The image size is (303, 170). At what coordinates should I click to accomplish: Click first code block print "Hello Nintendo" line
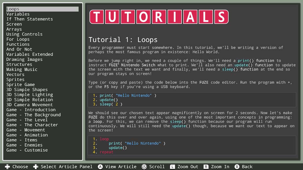[128, 95]
